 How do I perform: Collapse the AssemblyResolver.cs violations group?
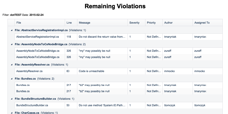coord(12,65)
